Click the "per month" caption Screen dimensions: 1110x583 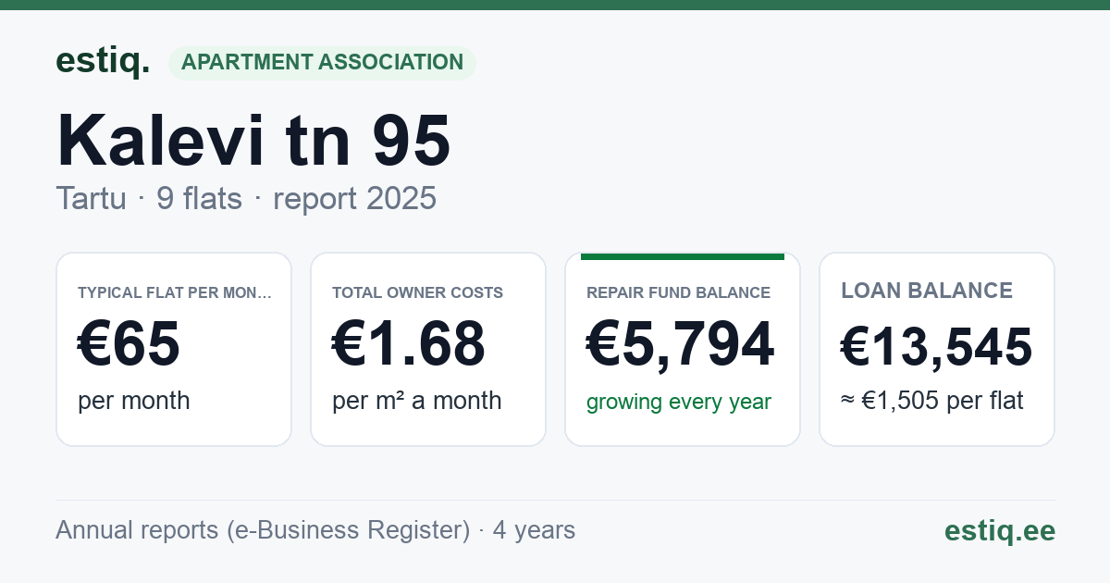tap(134, 401)
